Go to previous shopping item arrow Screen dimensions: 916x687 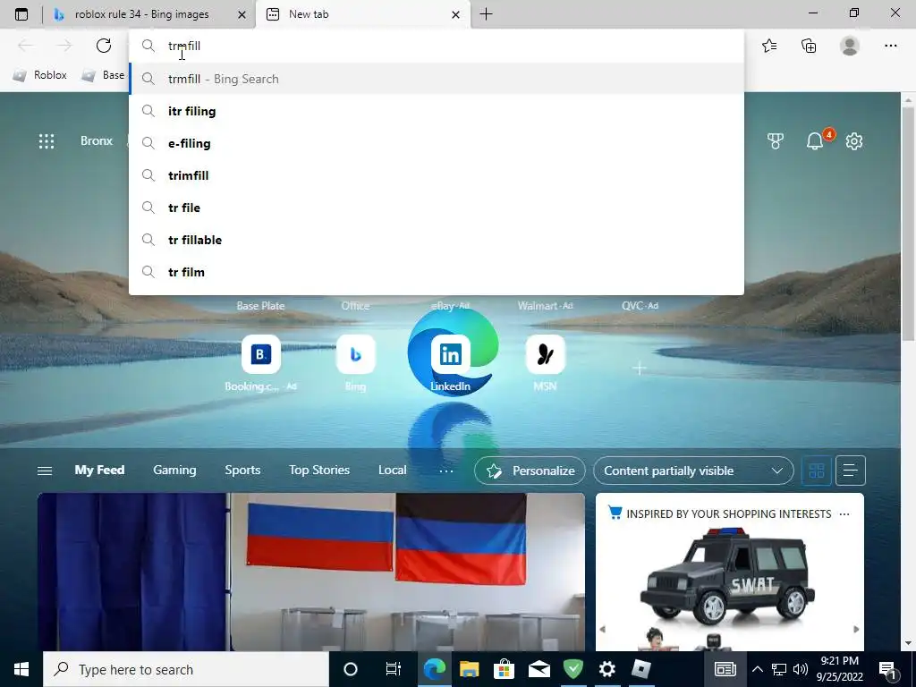(603, 629)
